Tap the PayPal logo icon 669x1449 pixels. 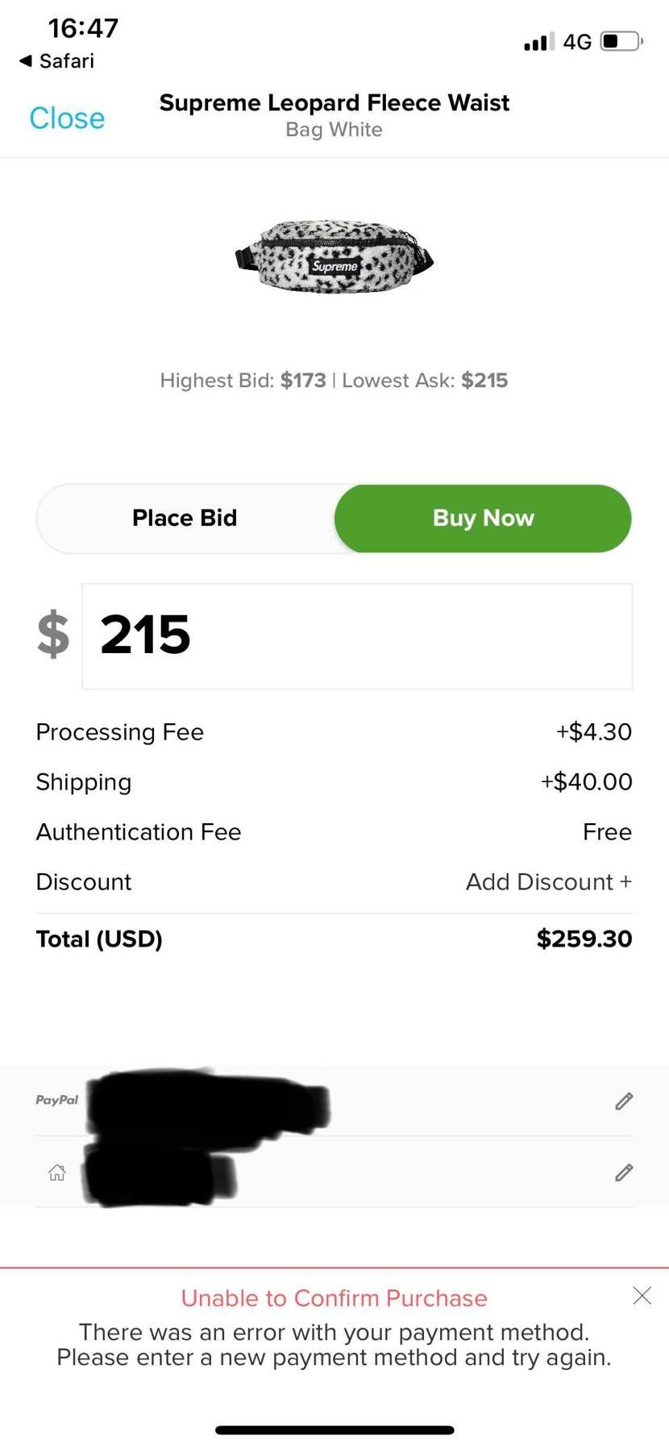(x=56, y=1100)
